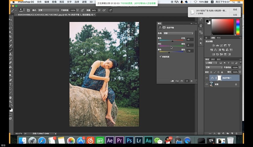Click the trash icon in the Properties panel

click(x=192, y=81)
